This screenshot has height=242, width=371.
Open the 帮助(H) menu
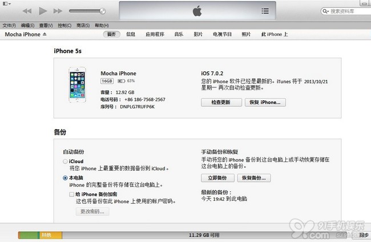click(102, 25)
